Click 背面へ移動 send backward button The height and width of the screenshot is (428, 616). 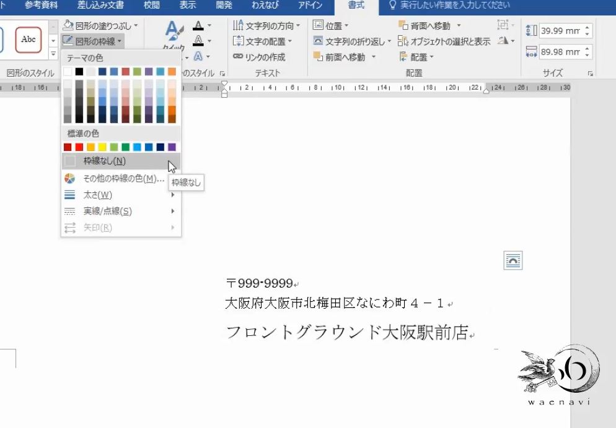click(x=425, y=26)
